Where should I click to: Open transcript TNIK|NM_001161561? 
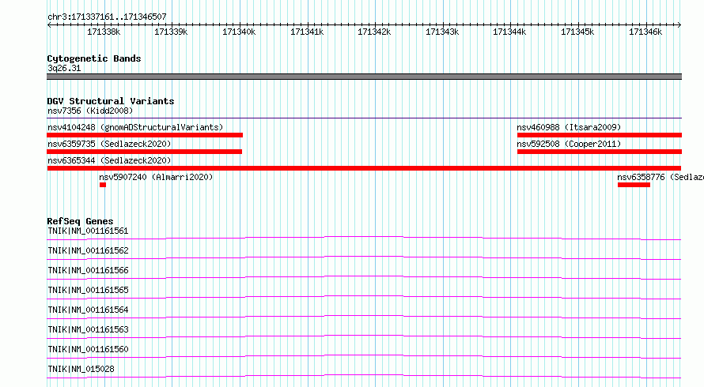coord(88,231)
